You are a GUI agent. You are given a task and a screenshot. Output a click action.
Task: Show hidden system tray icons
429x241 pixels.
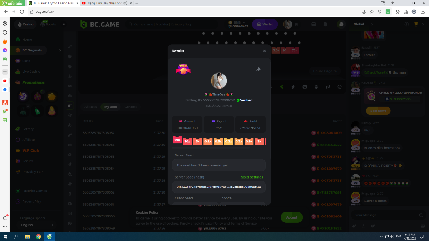click(381, 236)
